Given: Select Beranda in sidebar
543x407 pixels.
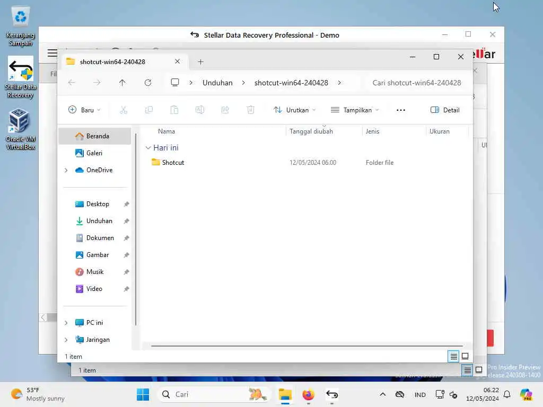Looking at the screenshot, I should coord(95,136).
